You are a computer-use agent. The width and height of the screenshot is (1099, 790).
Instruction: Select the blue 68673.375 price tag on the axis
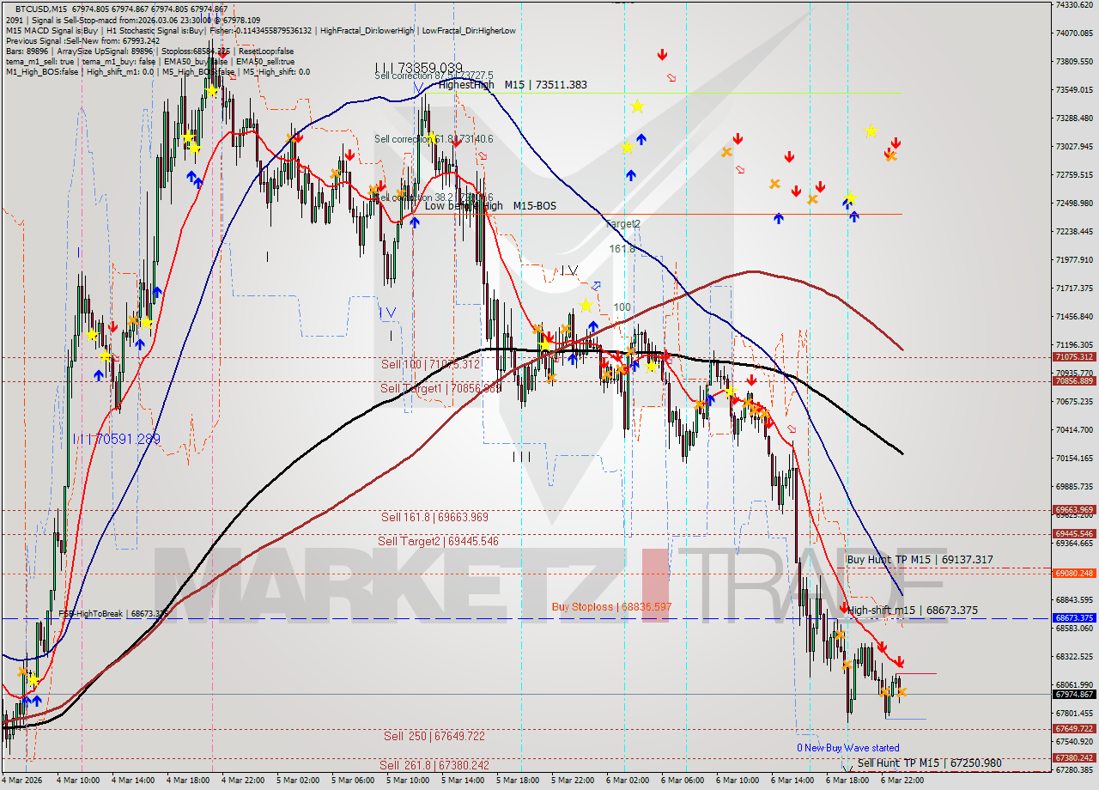pos(1075,617)
